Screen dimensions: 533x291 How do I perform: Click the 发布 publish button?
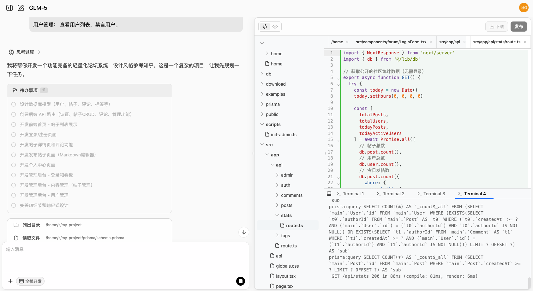[518, 27]
